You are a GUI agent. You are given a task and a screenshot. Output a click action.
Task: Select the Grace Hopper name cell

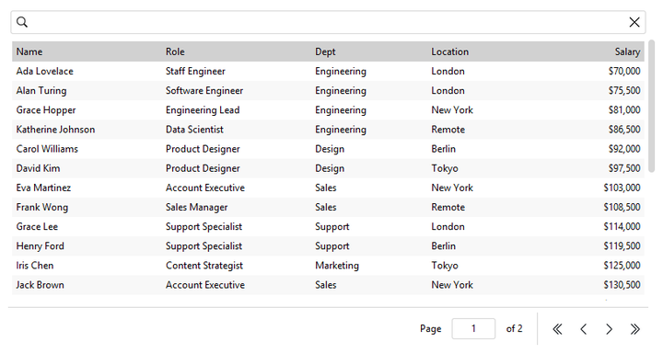click(x=87, y=109)
